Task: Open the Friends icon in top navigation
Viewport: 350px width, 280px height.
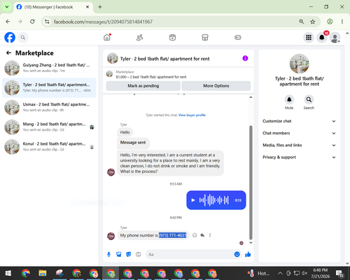Action: pos(140,37)
